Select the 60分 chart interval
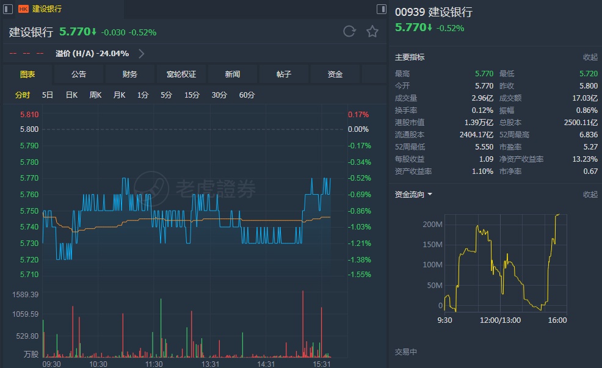The width and height of the screenshot is (602, 368). 247,95
